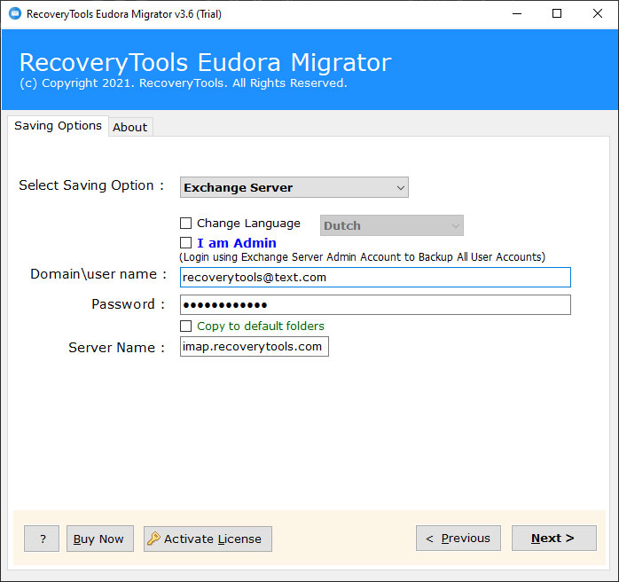
Task: Open help with the question mark button
Action: point(42,539)
